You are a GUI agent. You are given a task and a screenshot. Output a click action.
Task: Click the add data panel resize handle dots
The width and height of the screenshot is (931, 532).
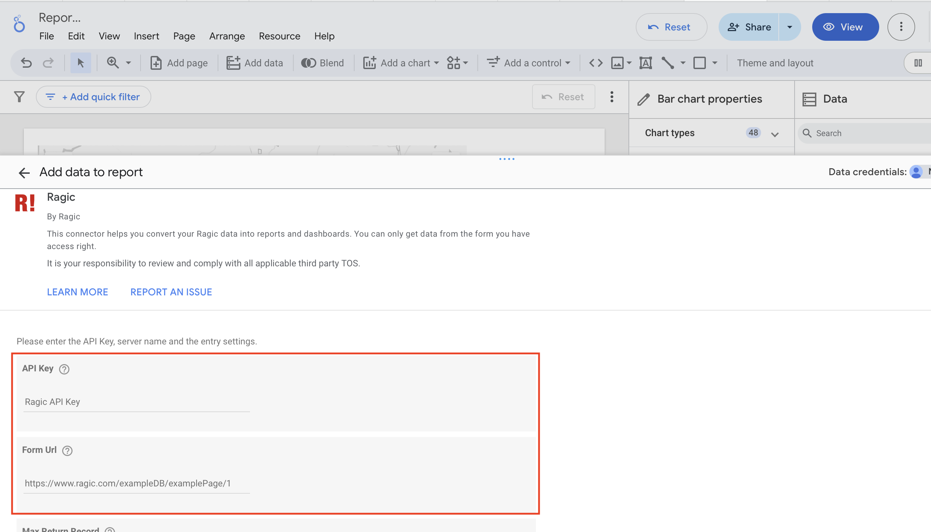507,159
